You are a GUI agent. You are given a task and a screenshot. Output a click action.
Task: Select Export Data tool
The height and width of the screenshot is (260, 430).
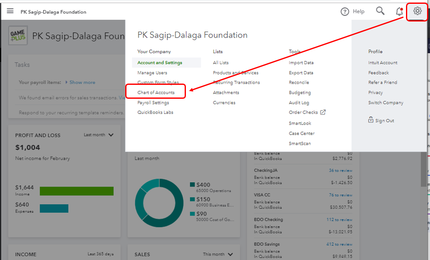click(301, 73)
